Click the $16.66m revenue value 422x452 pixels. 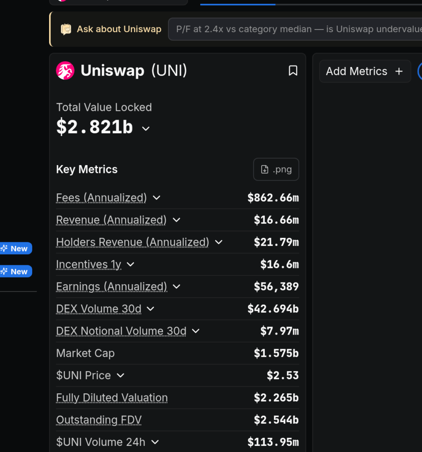coord(276,220)
